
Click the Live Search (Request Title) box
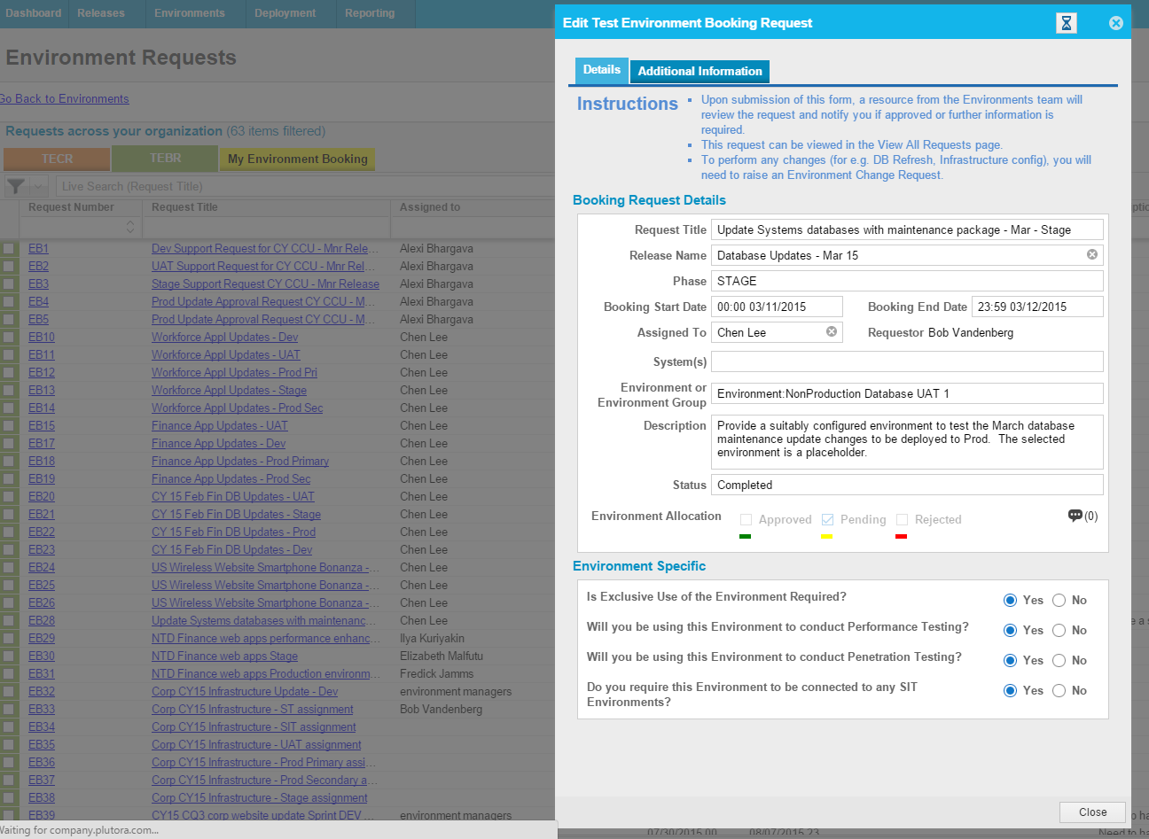tap(305, 186)
